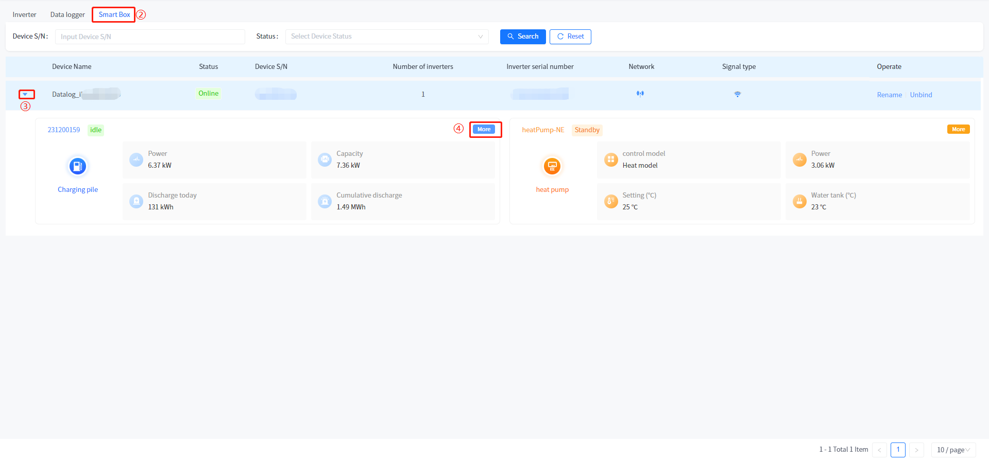Click the charging pile Power icon
This screenshot has height=461, width=989.
[x=136, y=159]
